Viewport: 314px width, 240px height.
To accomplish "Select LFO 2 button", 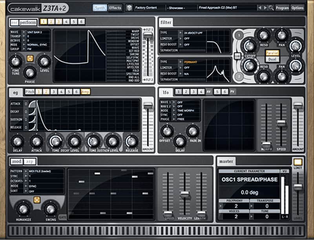I will click(186, 92).
